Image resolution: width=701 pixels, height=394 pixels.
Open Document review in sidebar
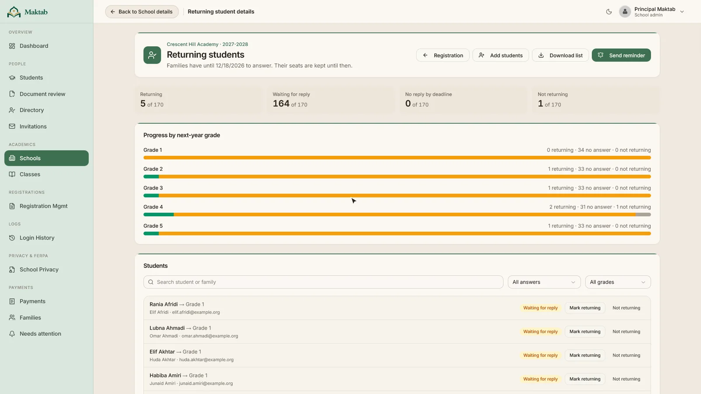click(x=46, y=94)
